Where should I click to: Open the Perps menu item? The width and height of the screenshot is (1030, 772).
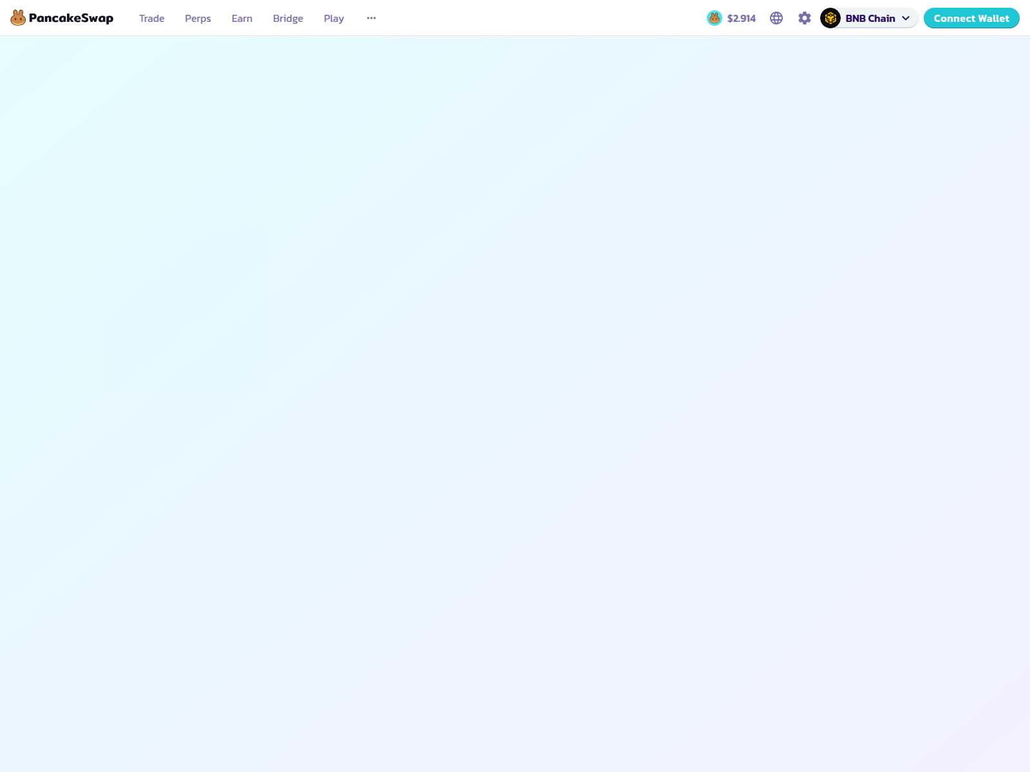[x=198, y=19]
